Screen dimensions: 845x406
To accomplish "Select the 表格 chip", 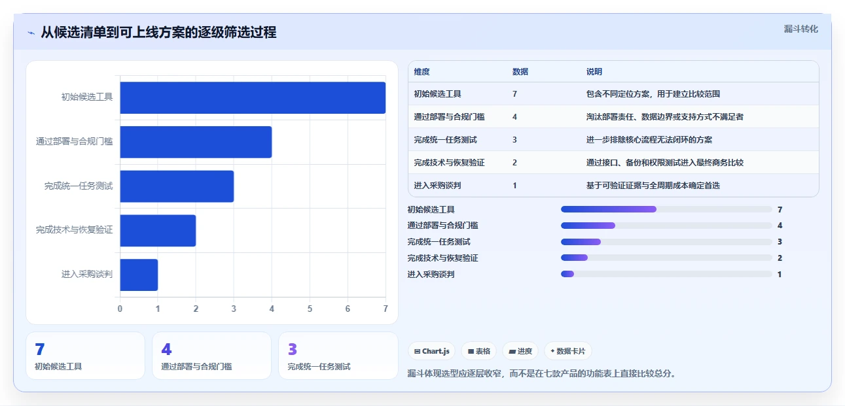I will 479,351.
